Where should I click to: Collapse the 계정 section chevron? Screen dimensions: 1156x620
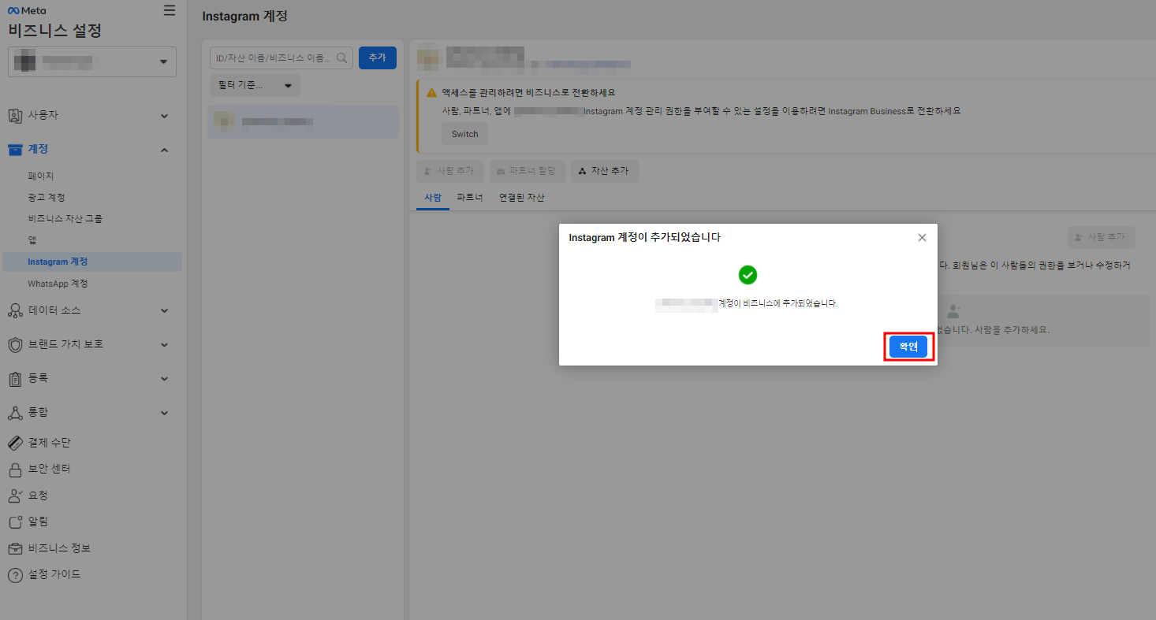165,150
